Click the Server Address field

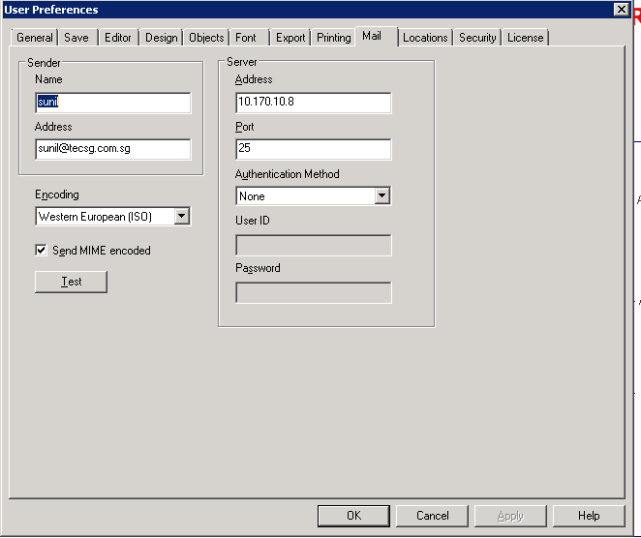(x=314, y=103)
